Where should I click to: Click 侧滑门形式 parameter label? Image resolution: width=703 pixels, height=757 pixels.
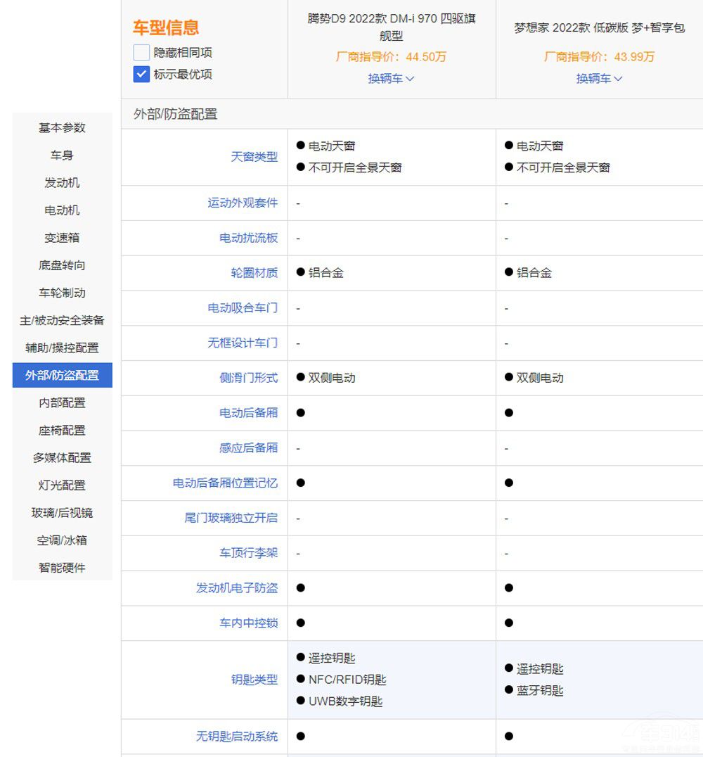(x=248, y=378)
